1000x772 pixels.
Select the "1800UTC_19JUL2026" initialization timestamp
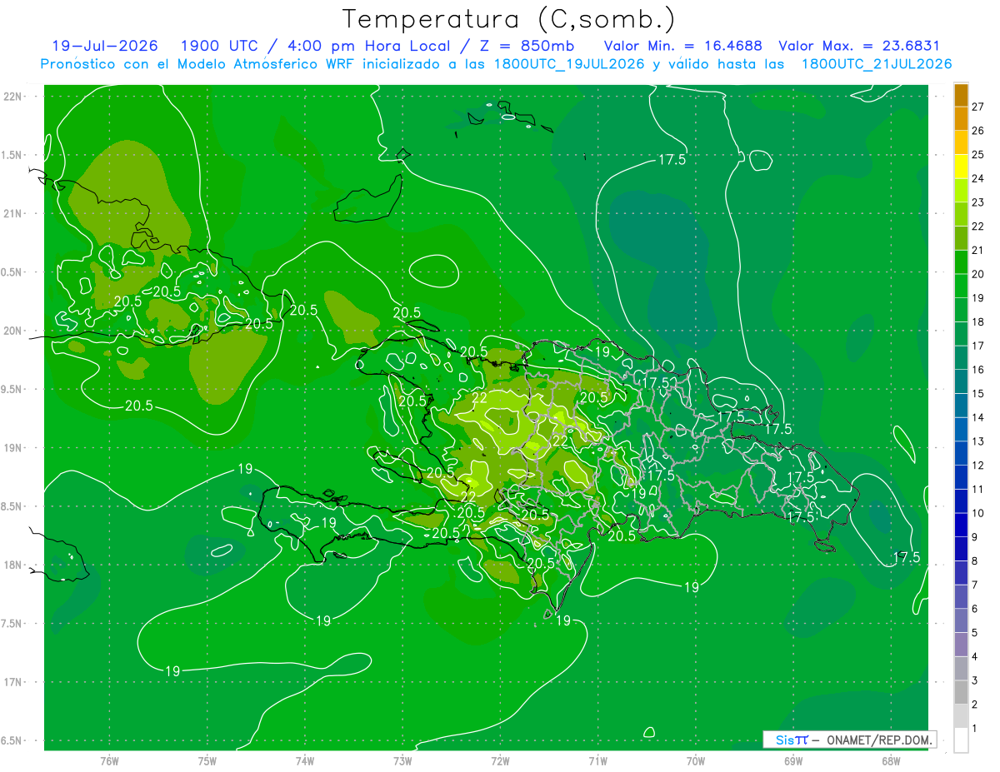(x=569, y=64)
